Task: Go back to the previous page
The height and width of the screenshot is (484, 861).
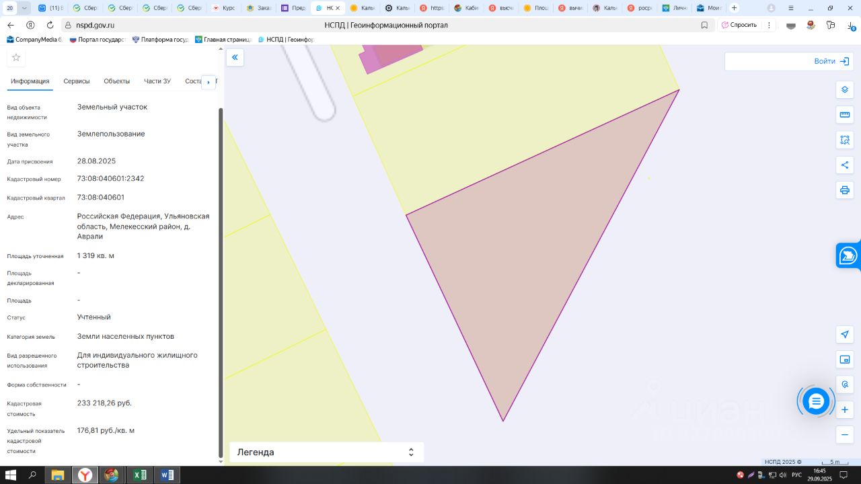Action: (11, 25)
